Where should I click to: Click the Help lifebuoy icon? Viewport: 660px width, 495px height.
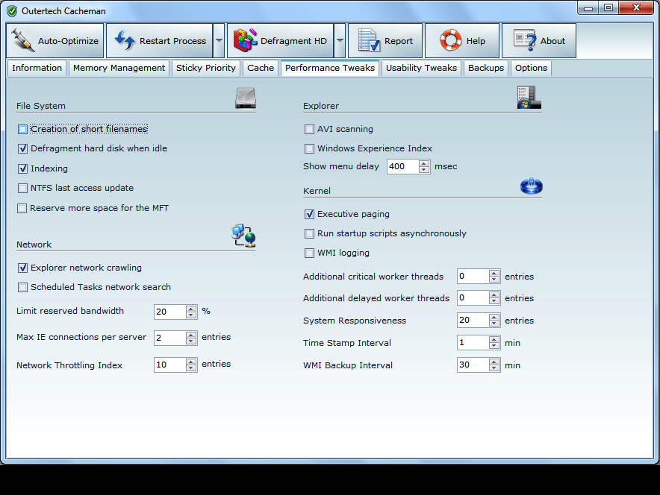451,41
